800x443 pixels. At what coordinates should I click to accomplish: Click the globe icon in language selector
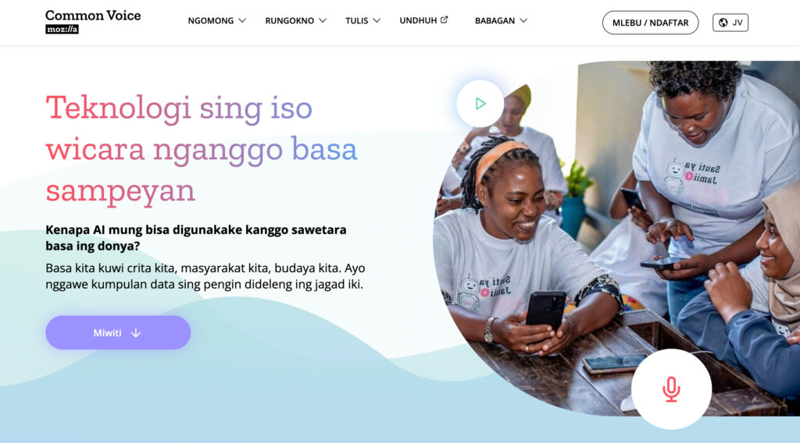tap(723, 23)
